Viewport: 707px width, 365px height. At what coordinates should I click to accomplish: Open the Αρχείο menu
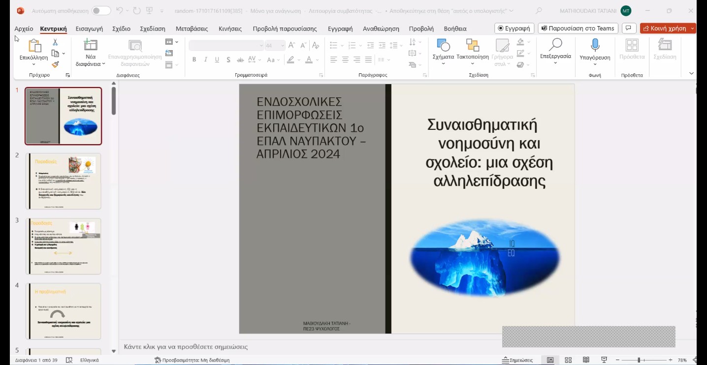24,29
